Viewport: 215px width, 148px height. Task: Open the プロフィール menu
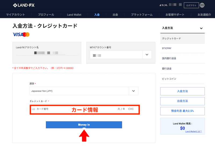pos(46,15)
